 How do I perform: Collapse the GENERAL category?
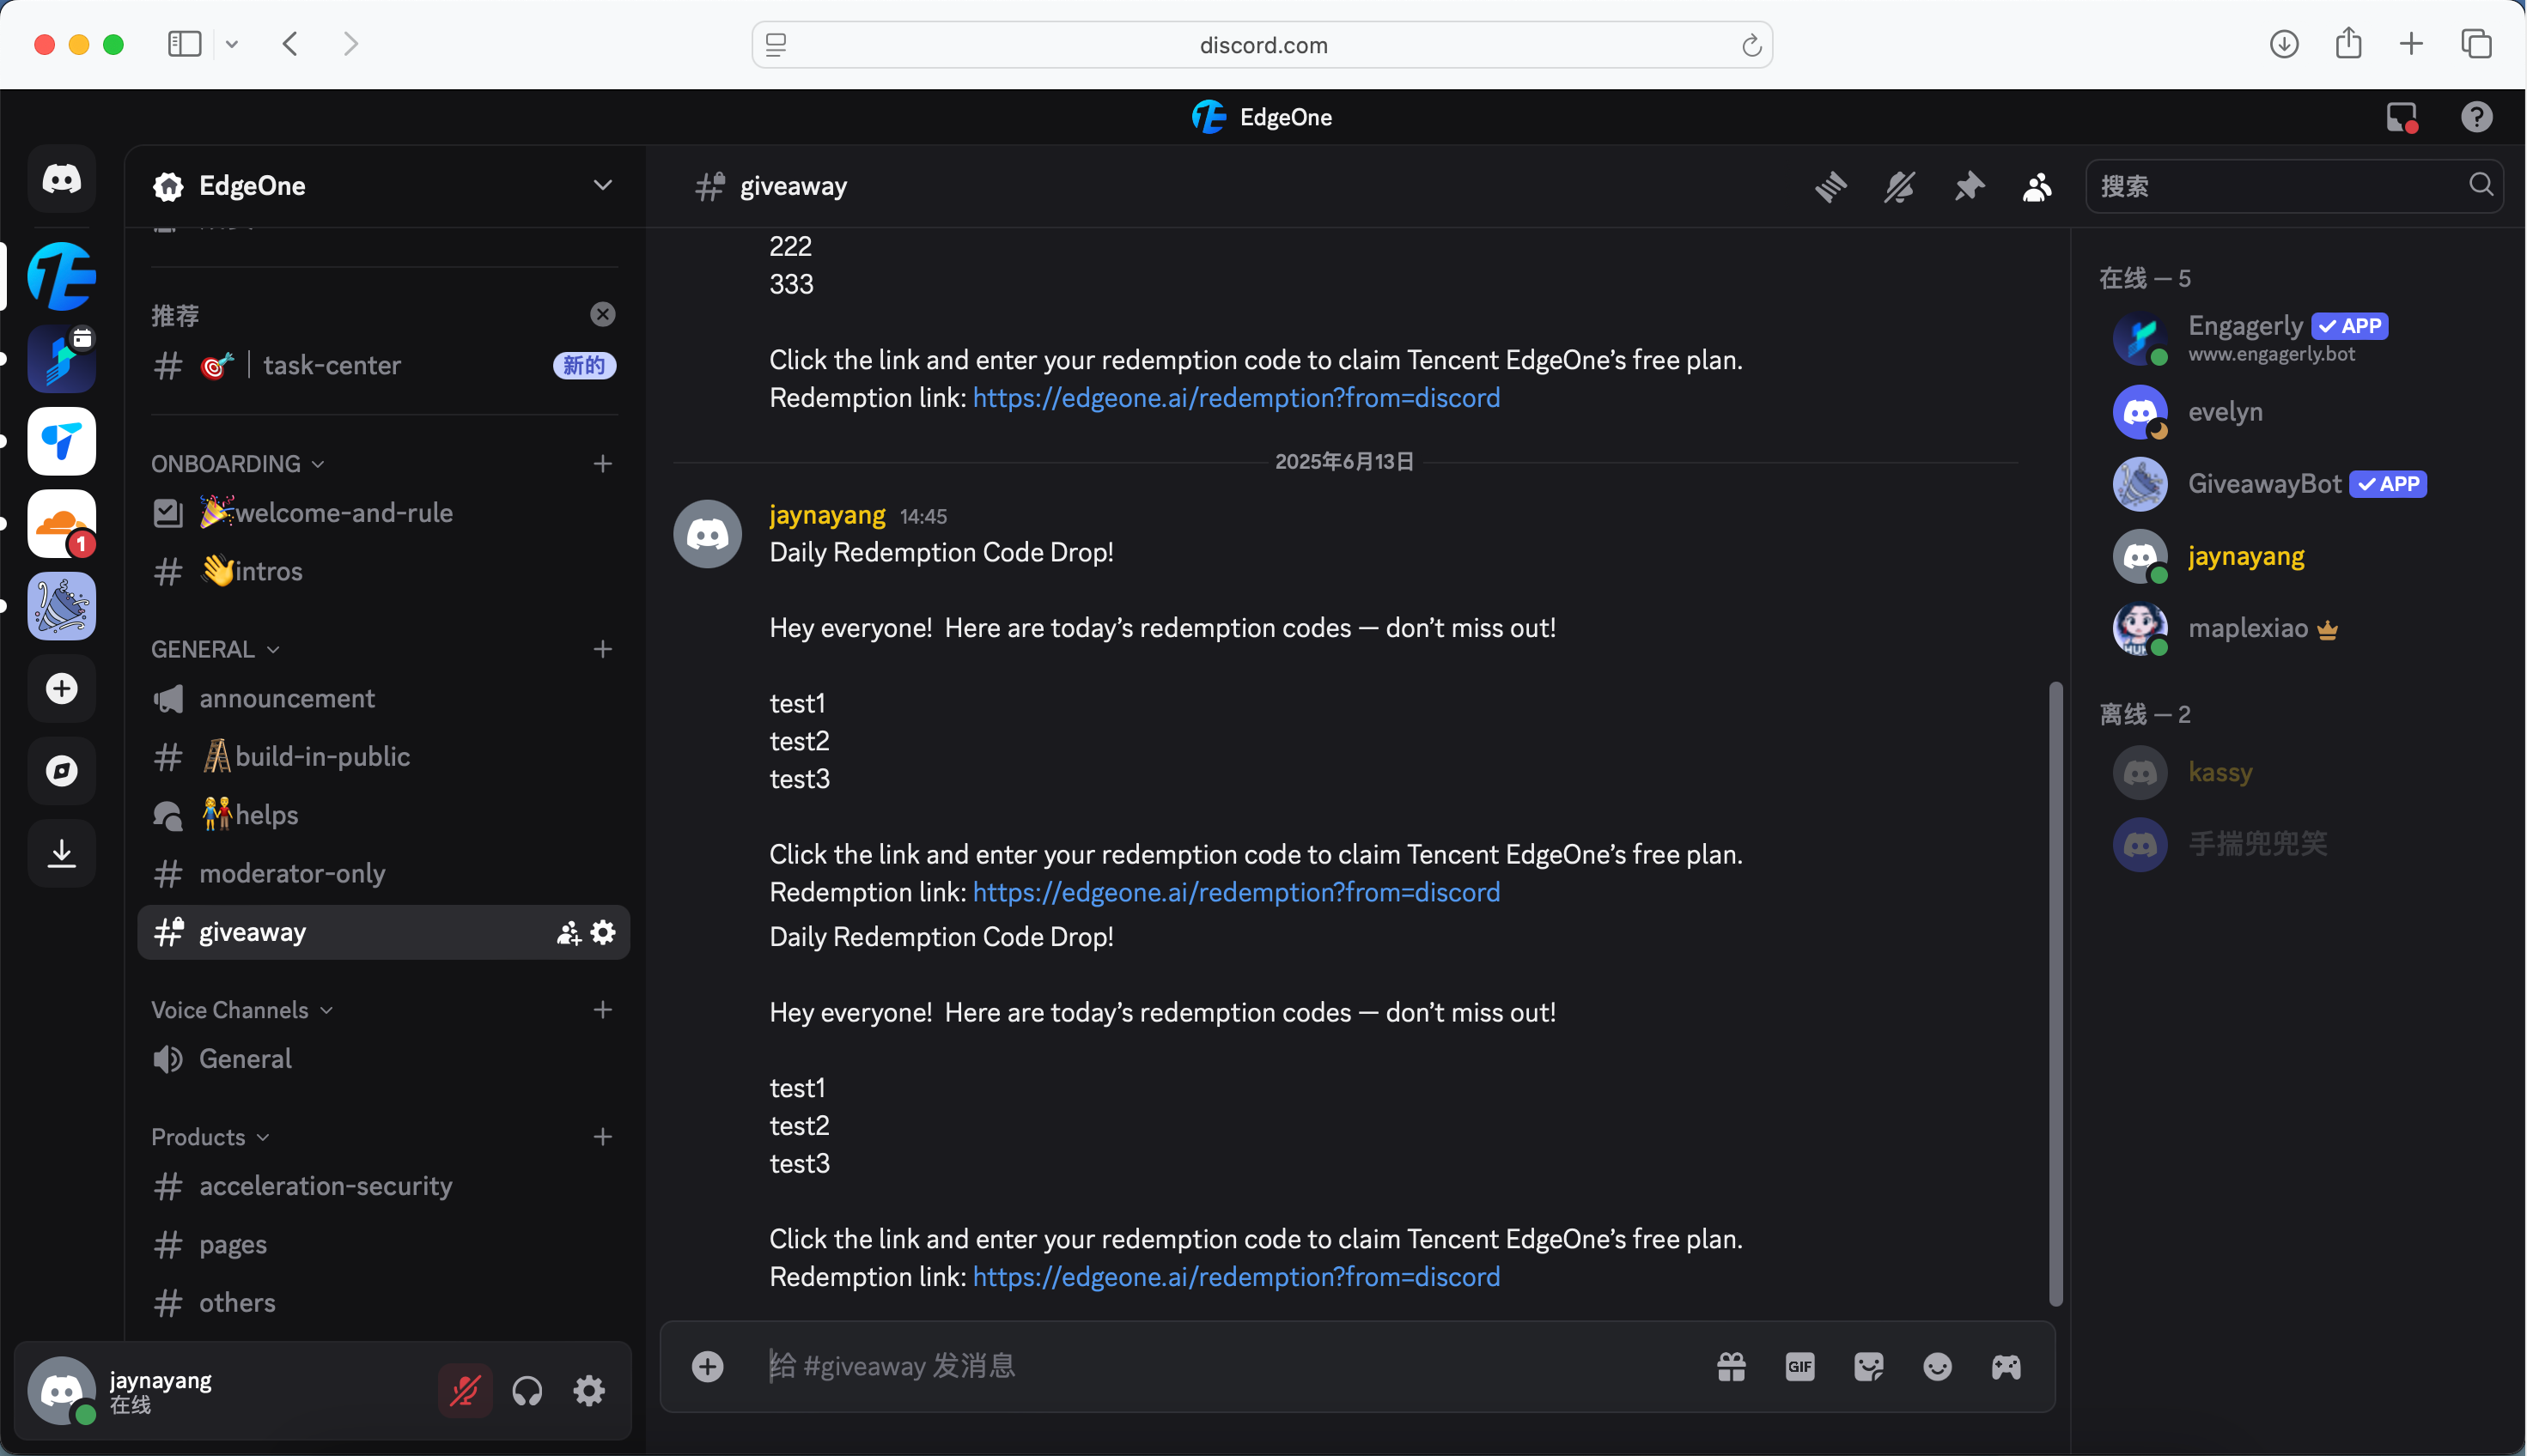215,649
